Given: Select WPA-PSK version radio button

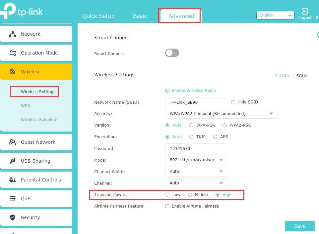Looking at the screenshot, I should pyautogui.click(x=191, y=125).
